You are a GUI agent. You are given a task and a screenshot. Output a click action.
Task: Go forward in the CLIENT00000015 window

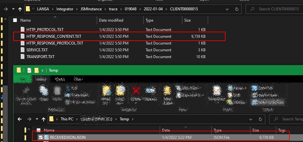pos(5,9)
